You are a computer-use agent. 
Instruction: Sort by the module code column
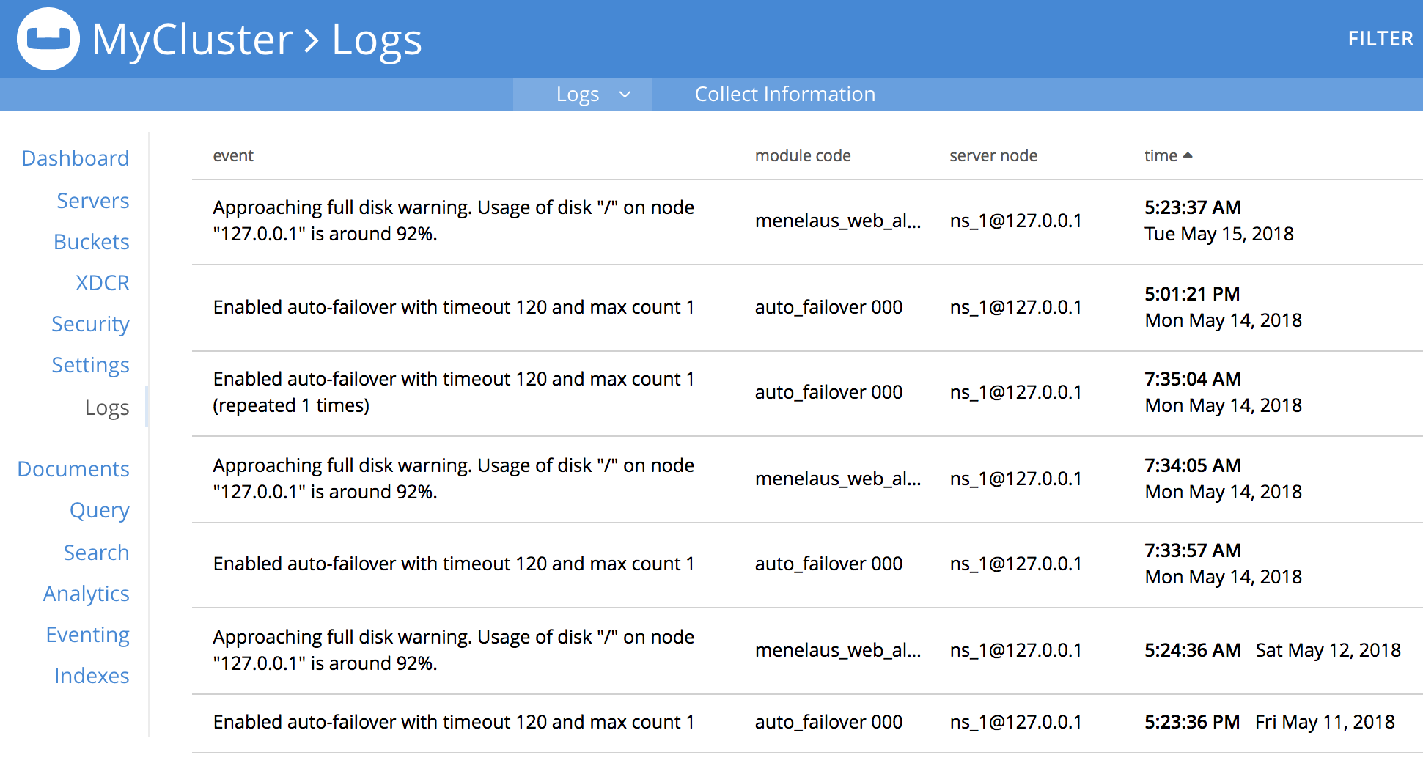[803, 155]
